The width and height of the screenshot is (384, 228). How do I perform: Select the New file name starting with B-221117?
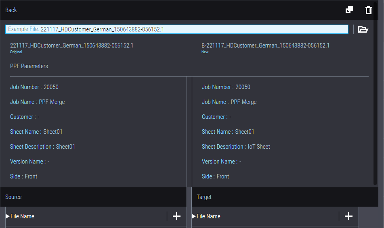coord(265,46)
